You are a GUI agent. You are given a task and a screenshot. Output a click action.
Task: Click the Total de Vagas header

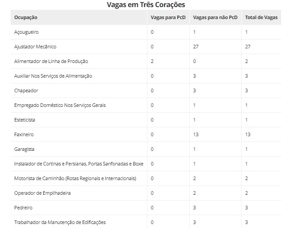click(261, 17)
